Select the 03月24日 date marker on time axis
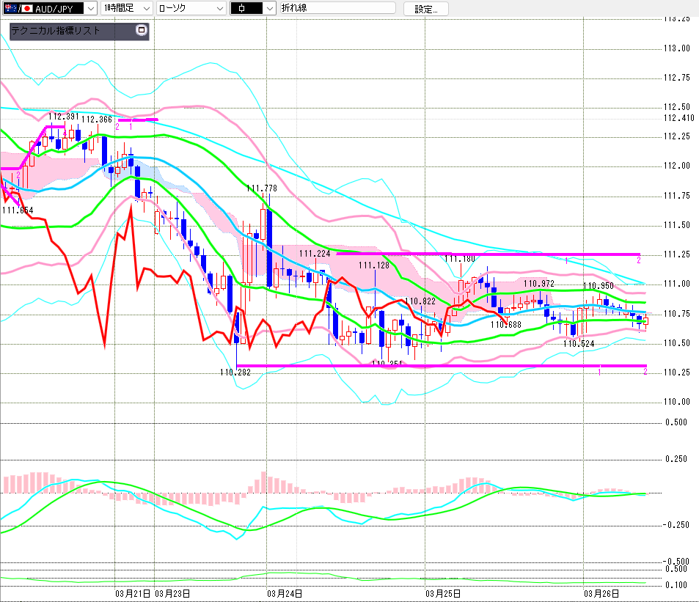 [x=282, y=592]
